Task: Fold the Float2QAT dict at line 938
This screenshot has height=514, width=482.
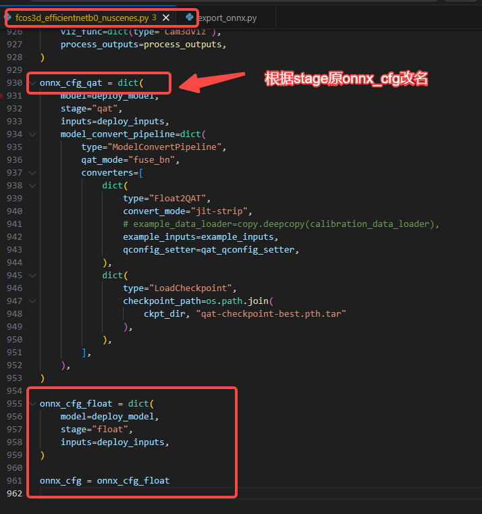Action: pyautogui.click(x=32, y=186)
